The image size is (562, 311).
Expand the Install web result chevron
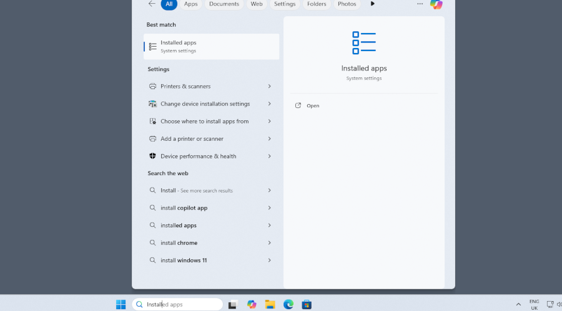[x=269, y=190]
